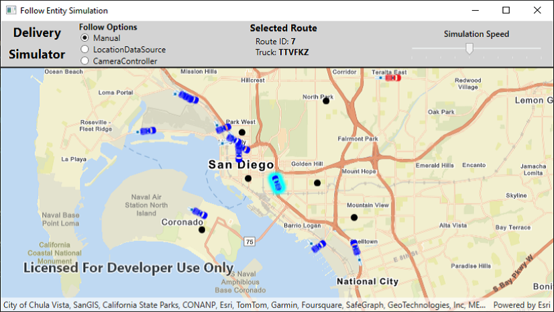The image size is (554, 312).
Task: Click the black stop dot below San Diego label
Action: pyautogui.click(x=248, y=178)
